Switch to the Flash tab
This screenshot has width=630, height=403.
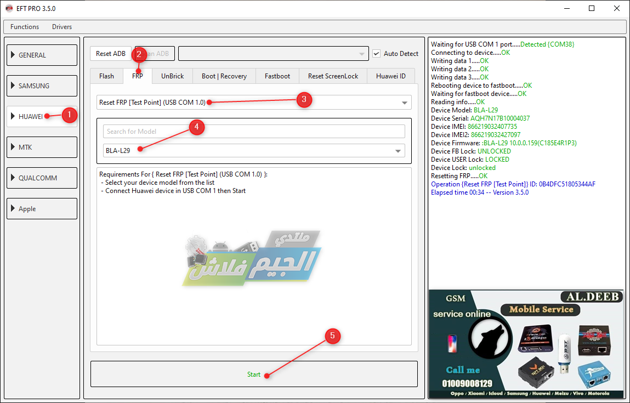click(106, 76)
